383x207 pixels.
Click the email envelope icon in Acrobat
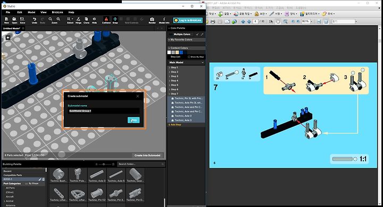click(227, 21)
